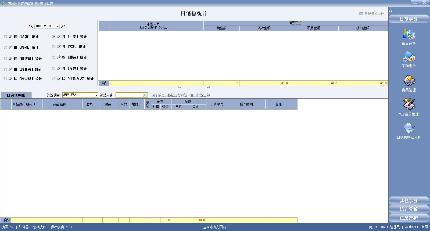Go to 首页 in status bar
The width and height of the screenshot is (430, 231).
425,227
